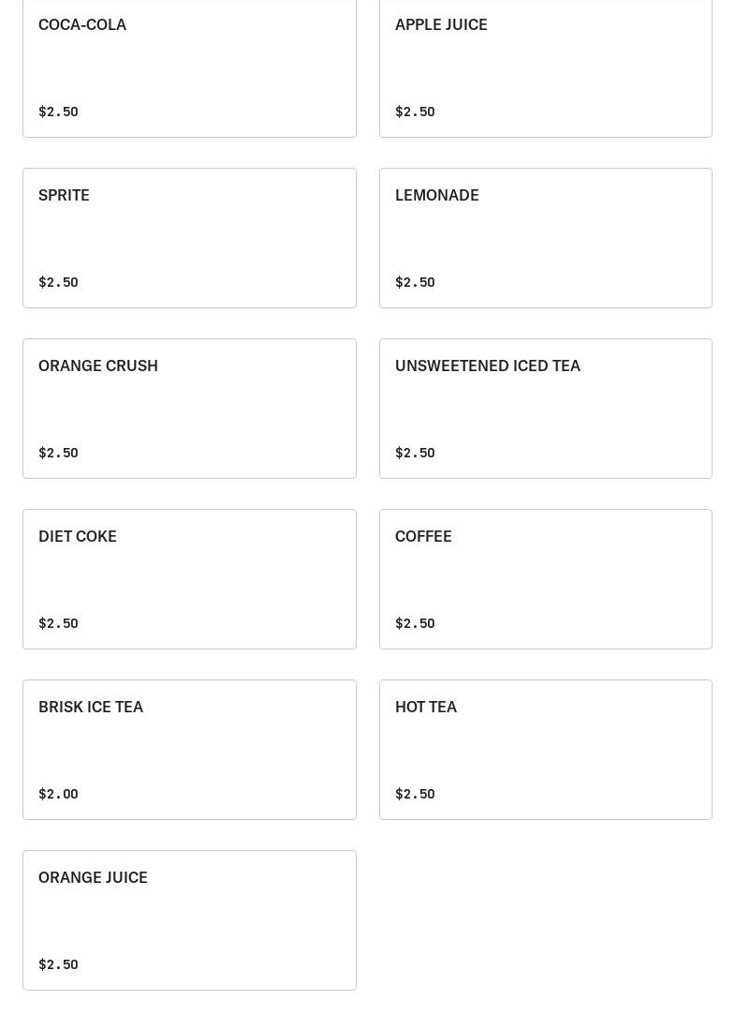The width and height of the screenshot is (735, 1015).
Task: Click the Lemonade price text
Action: (x=415, y=282)
